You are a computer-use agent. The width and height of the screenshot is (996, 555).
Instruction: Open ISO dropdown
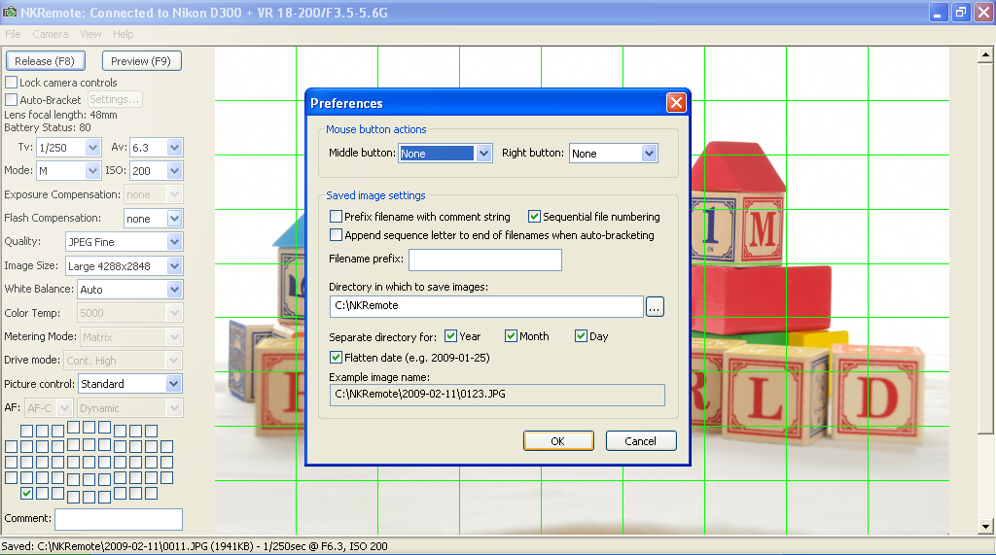(175, 171)
